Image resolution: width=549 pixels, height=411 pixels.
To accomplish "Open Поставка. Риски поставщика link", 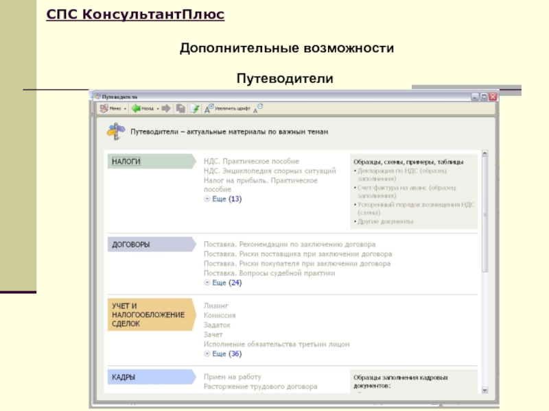I will point(298,253).
